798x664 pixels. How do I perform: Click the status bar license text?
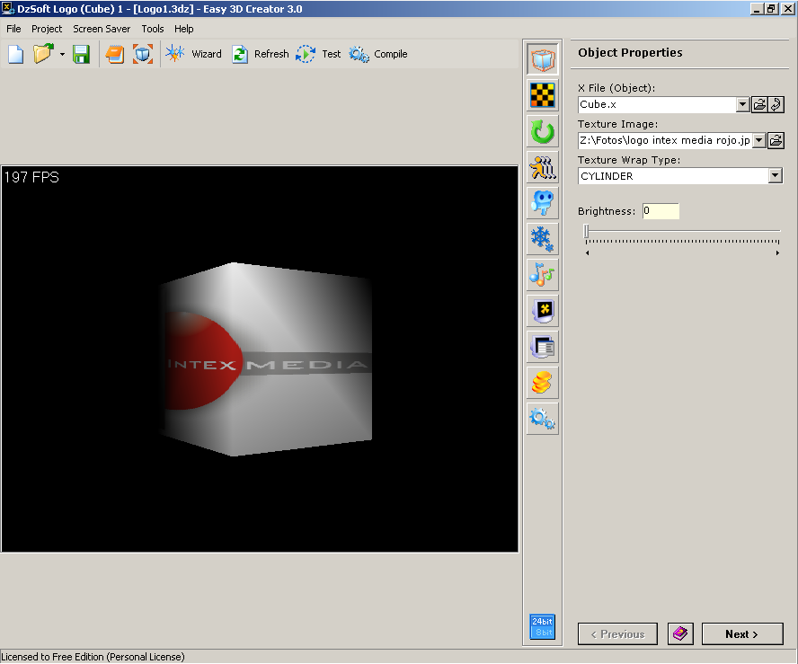pyautogui.click(x=93, y=657)
